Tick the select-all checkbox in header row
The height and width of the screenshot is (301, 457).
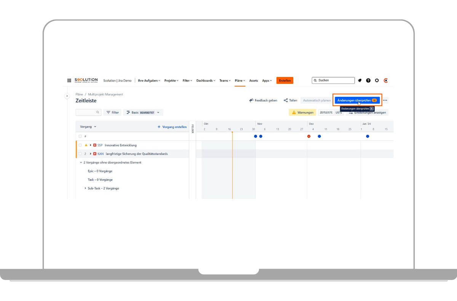(80, 136)
